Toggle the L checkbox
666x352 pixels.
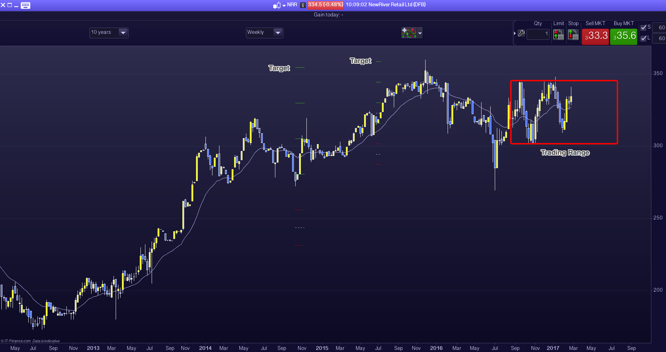(643, 38)
